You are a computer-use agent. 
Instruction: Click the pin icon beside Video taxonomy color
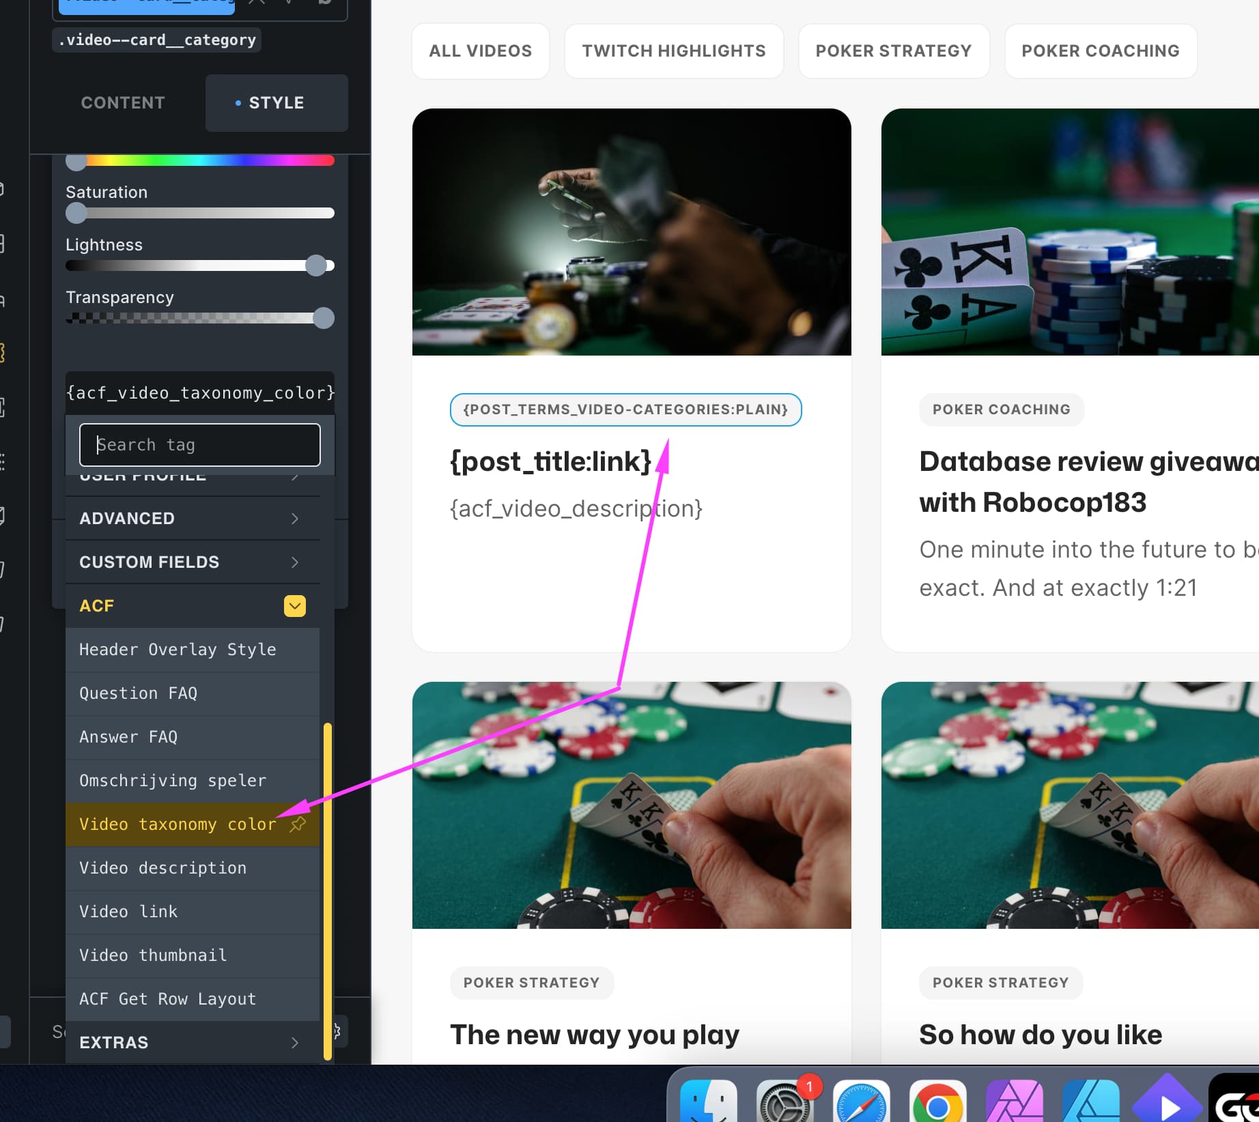(298, 824)
